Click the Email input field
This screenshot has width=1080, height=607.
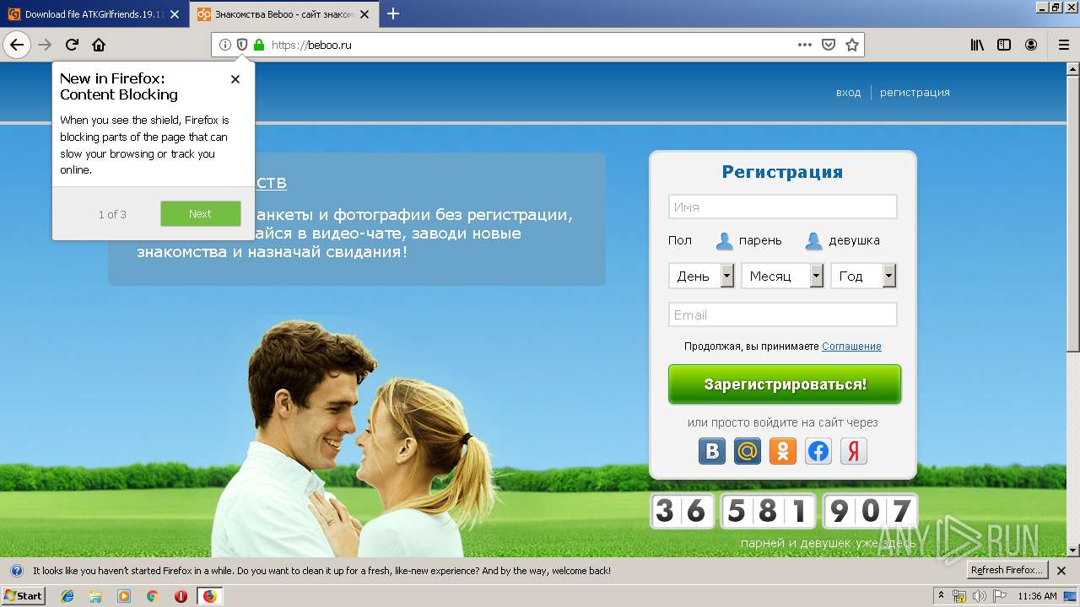(x=782, y=314)
